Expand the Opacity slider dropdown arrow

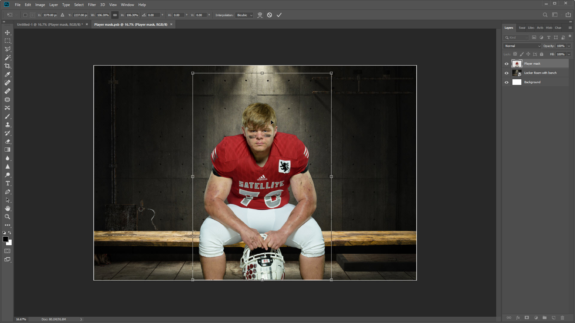pyautogui.click(x=569, y=46)
